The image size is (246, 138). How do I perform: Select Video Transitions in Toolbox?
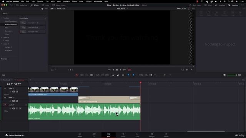click(x=11, y=21)
